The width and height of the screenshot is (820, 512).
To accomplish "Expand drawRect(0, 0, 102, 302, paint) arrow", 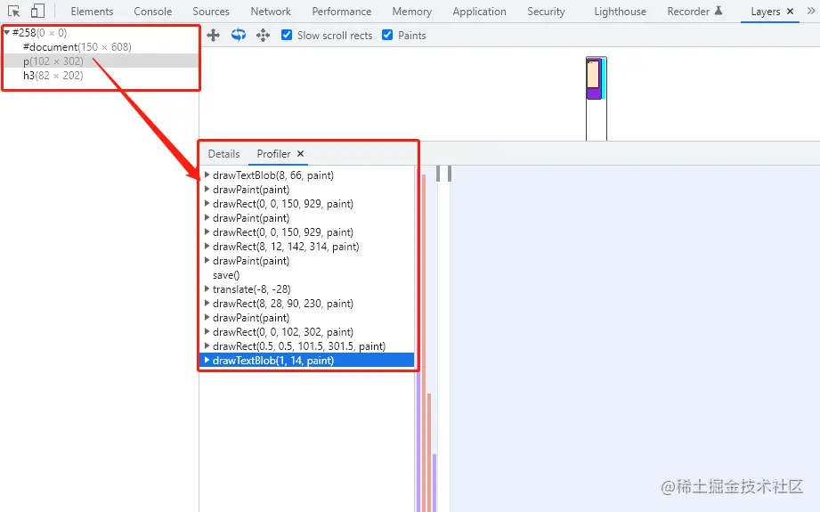I will point(207,331).
